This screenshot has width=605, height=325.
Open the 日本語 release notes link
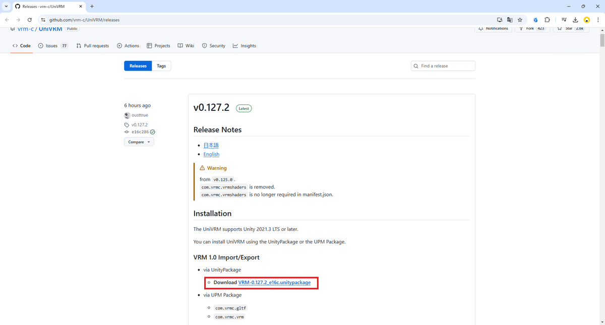tap(211, 145)
